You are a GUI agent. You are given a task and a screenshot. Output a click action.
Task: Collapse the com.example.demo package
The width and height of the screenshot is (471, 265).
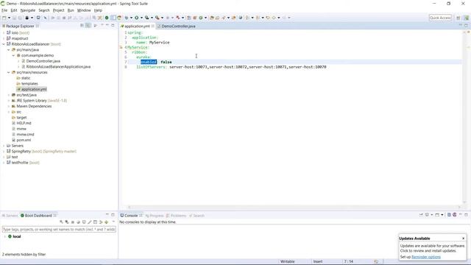pyautogui.click(x=13, y=56)
